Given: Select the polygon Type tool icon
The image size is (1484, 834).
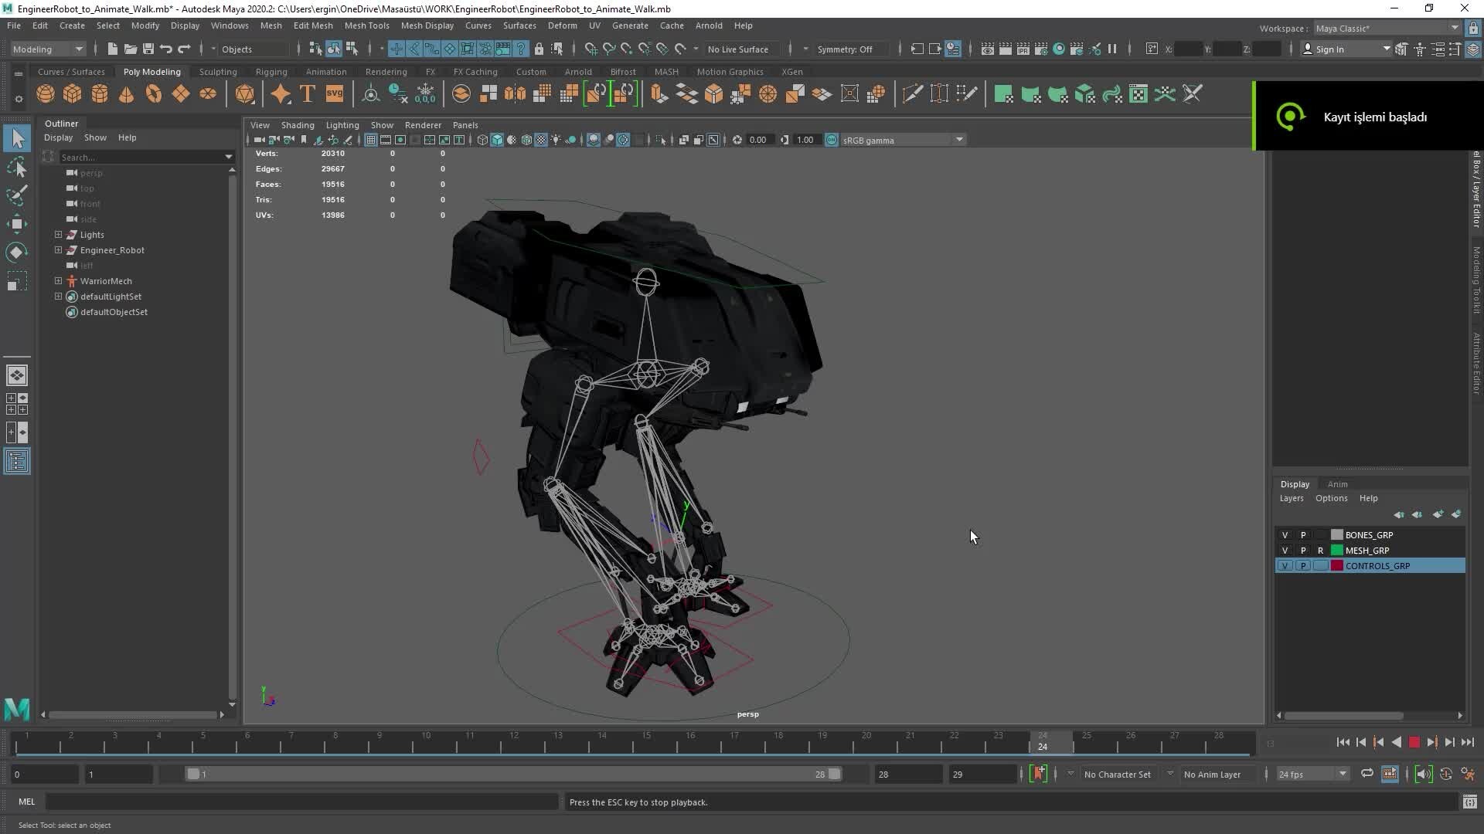Looking at the screenshot, I should 307,93.
